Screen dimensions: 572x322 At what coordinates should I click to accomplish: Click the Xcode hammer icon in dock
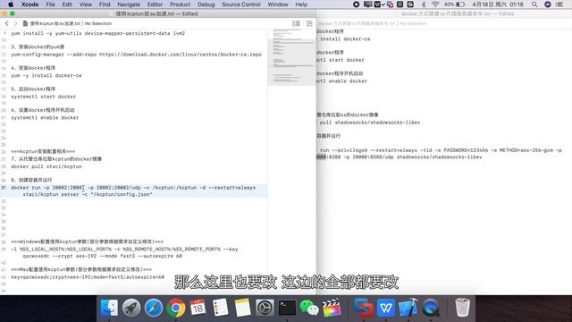pos(408,308)
